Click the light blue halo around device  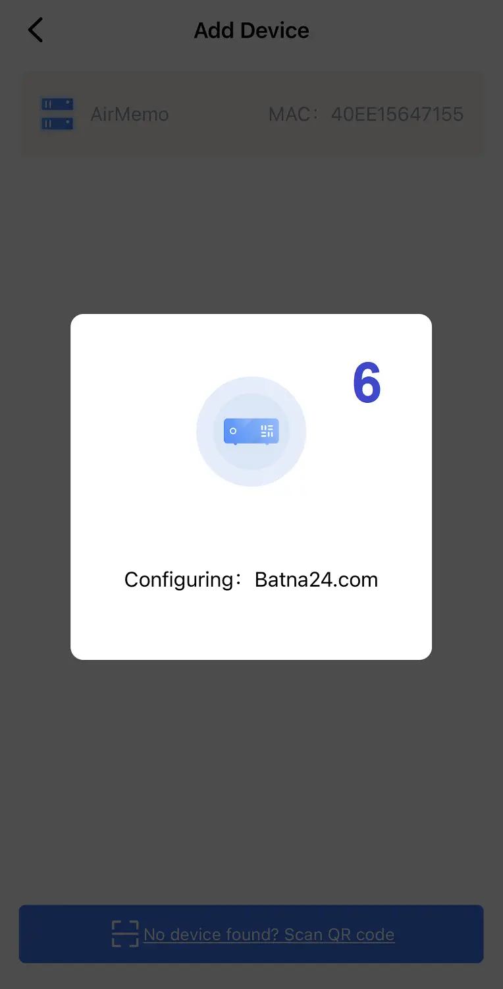pos(251,431)
